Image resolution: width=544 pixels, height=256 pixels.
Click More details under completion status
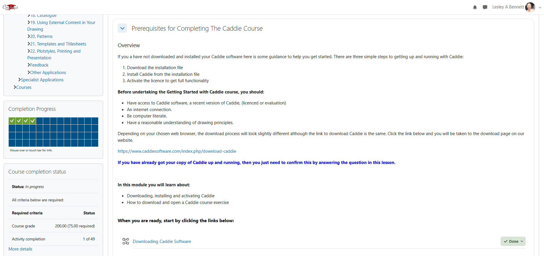tap(20, 249)
